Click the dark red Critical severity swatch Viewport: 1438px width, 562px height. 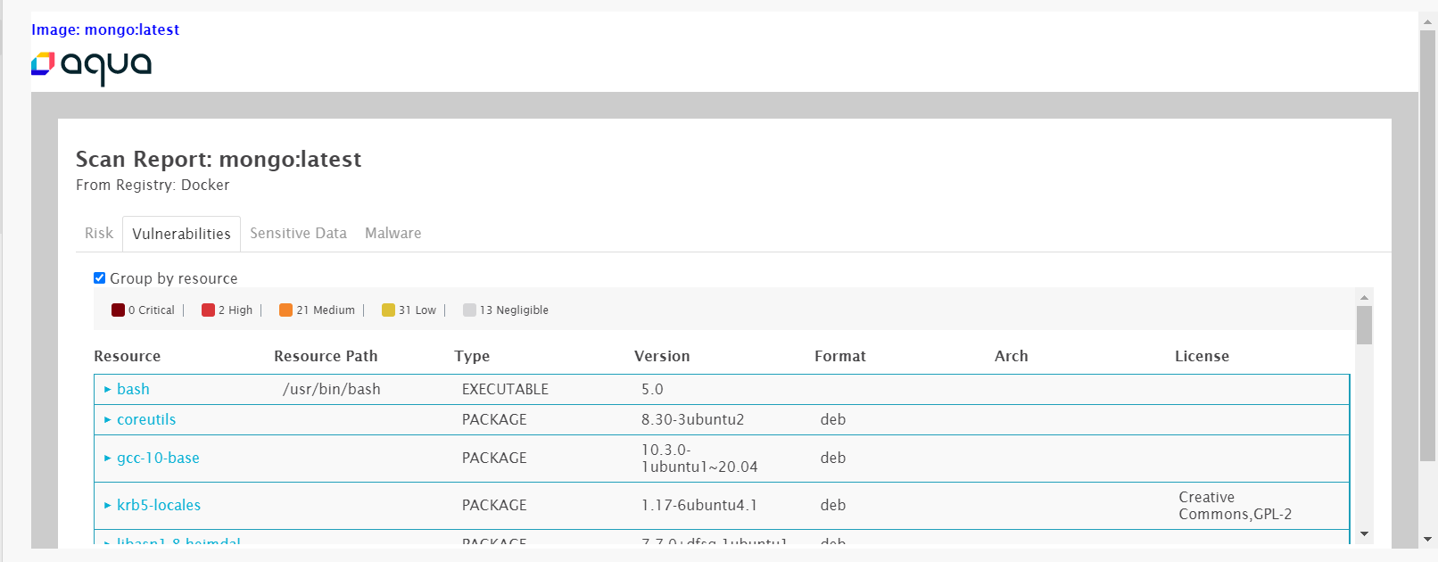(x=118, y=310)
